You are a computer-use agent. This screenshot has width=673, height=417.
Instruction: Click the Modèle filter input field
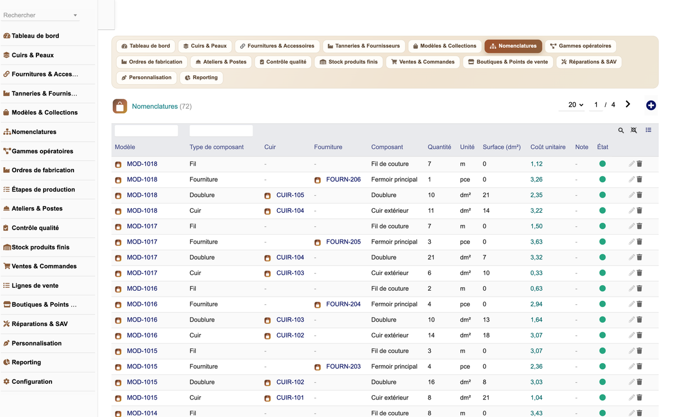(x=146, y=131)
